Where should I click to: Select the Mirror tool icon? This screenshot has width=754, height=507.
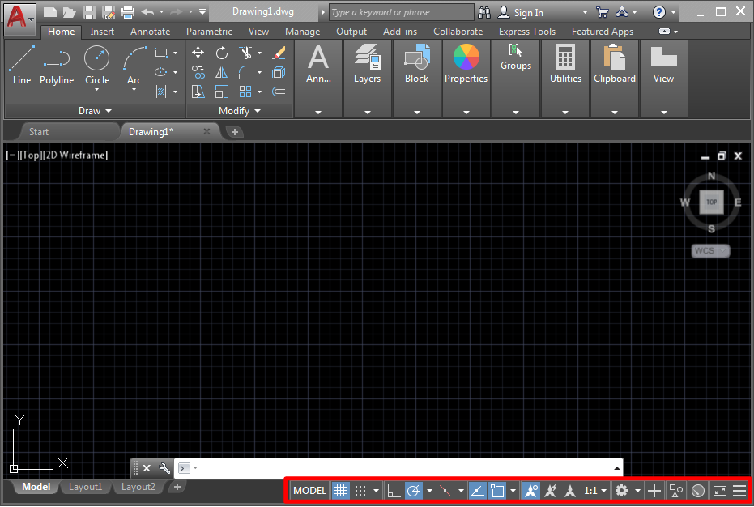tap(222, 72)
